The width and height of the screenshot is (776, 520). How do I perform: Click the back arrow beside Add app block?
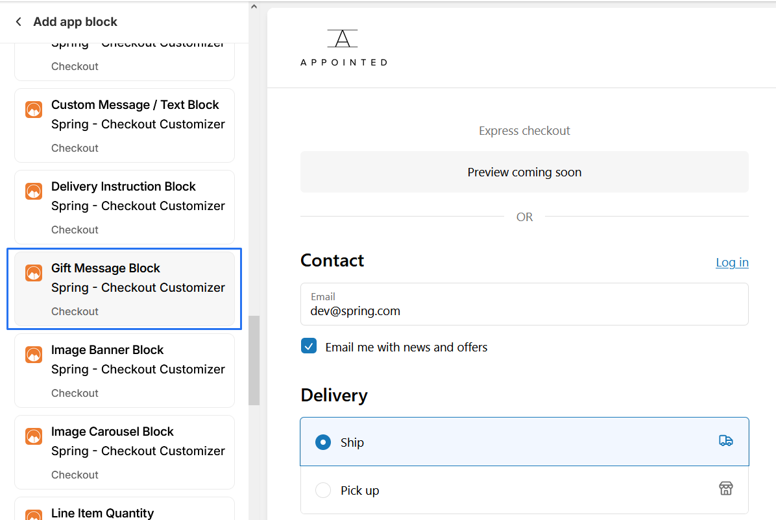(19, 22)
